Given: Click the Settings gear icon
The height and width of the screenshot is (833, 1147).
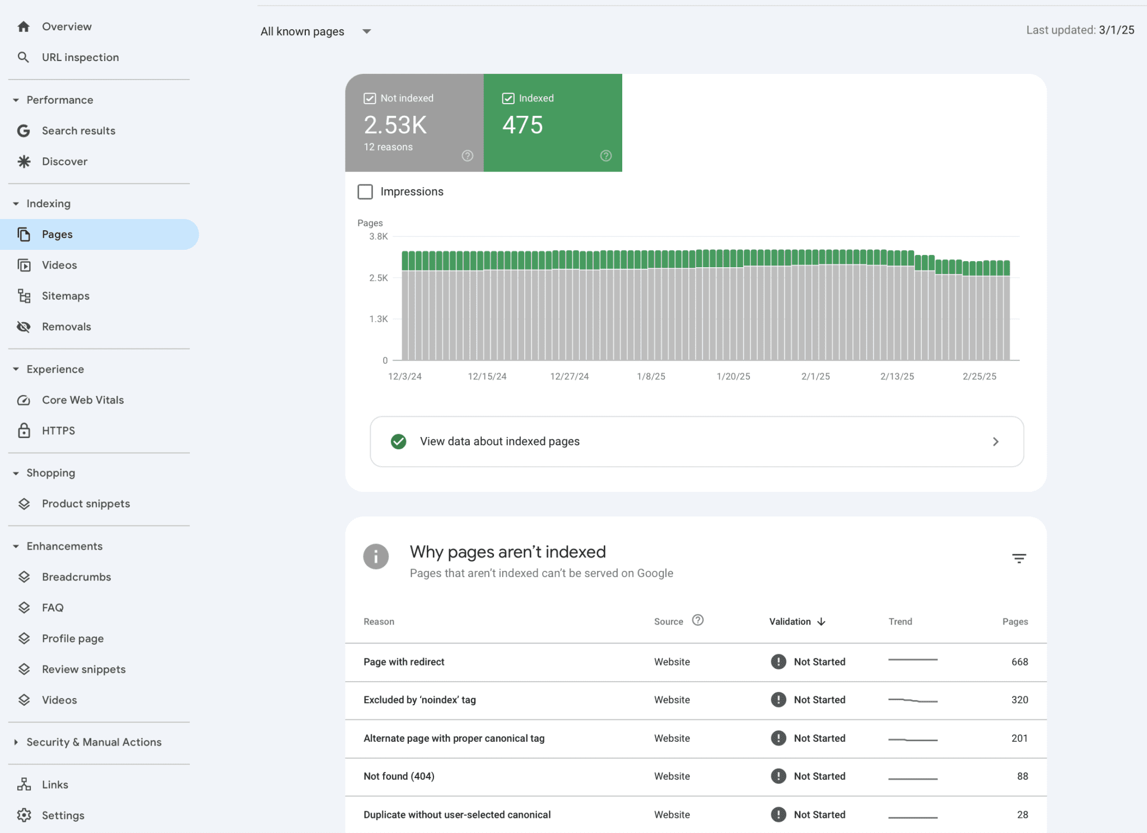Looking at the screenshot, I should 24,815.
